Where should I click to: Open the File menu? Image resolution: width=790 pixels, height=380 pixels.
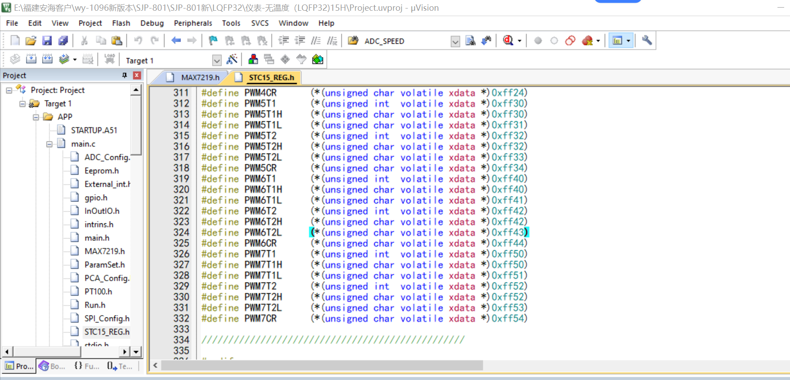pos(12,23)
